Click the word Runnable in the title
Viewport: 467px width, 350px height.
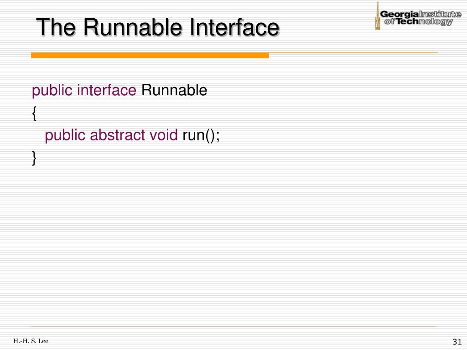pos(133,27)
